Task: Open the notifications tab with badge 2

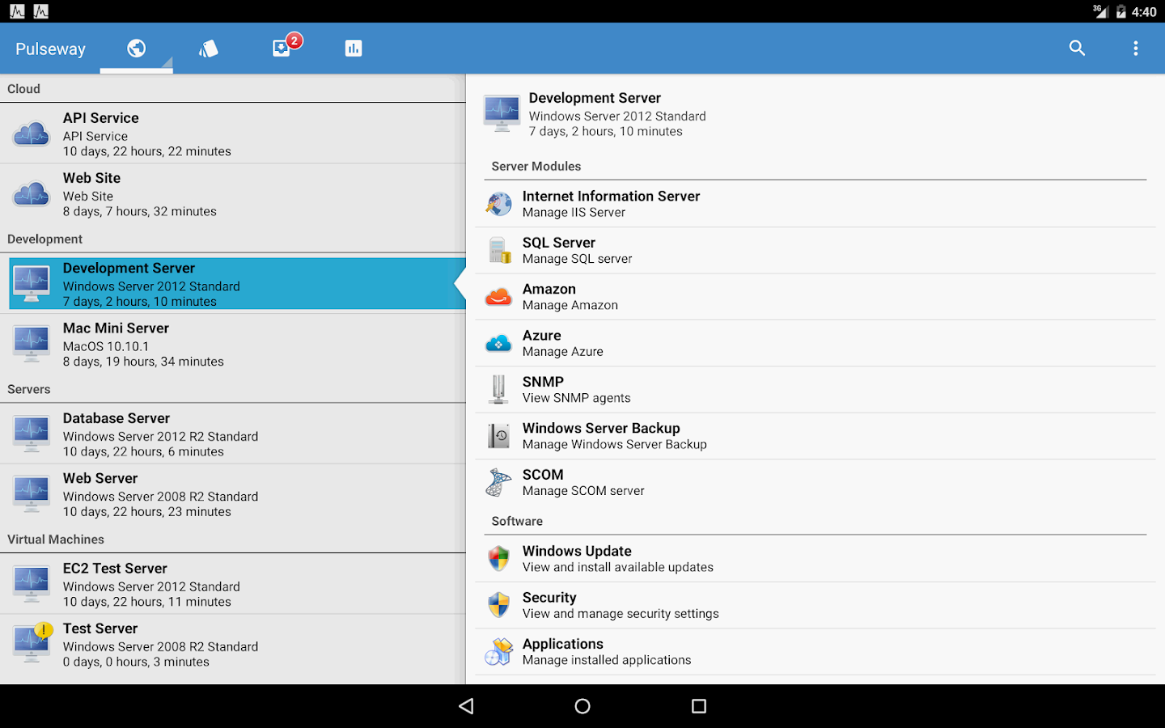Action: (x=282, y=48)
